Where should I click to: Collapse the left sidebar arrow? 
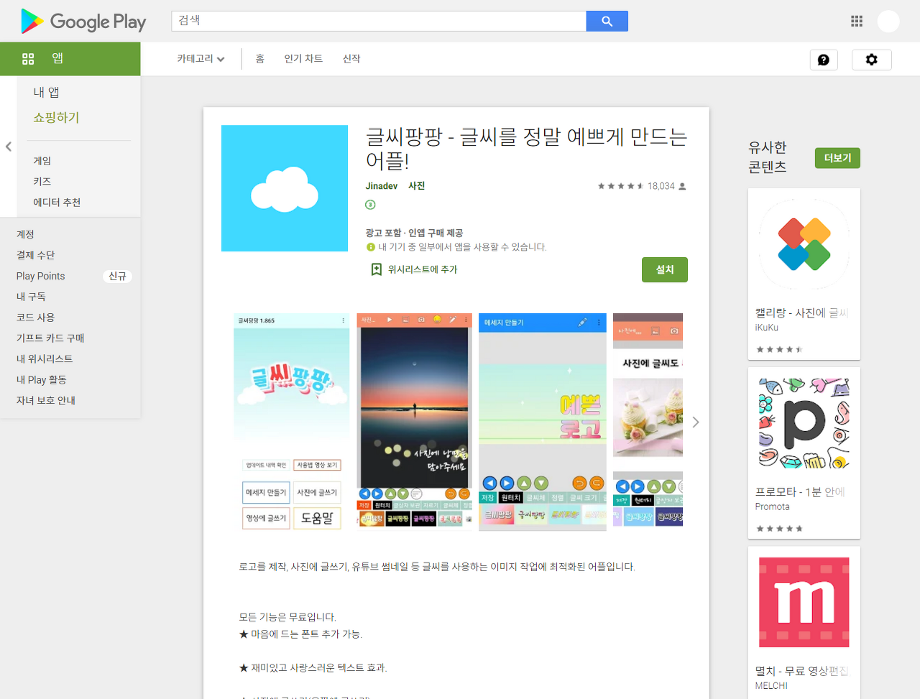[9, 147]
